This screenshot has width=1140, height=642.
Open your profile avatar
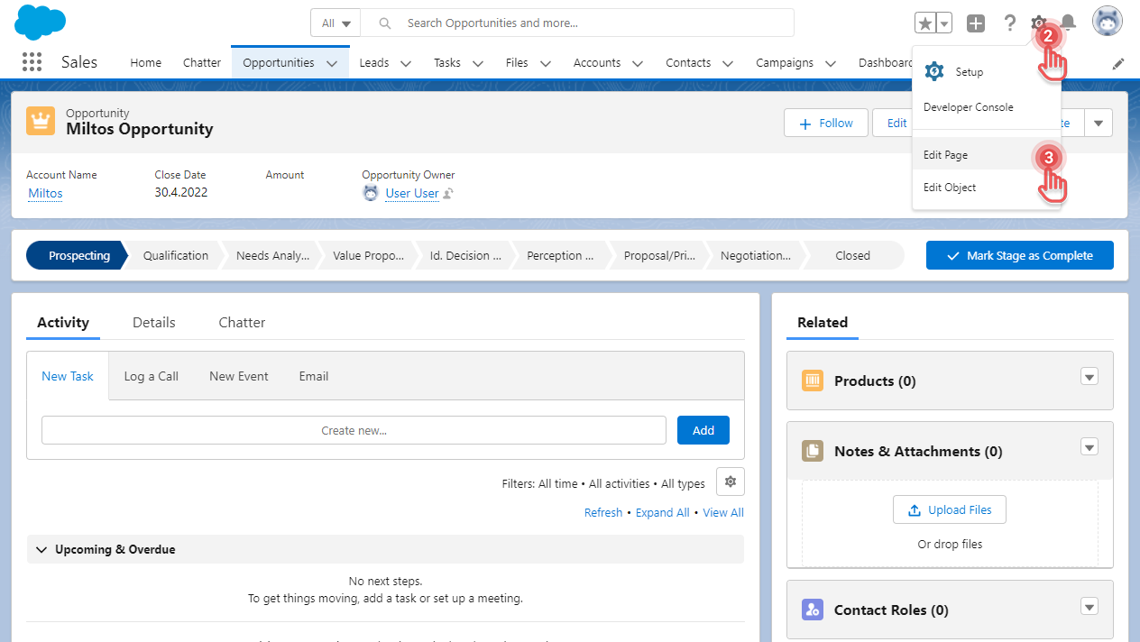pyautogui.click(x=1107, y=20)
